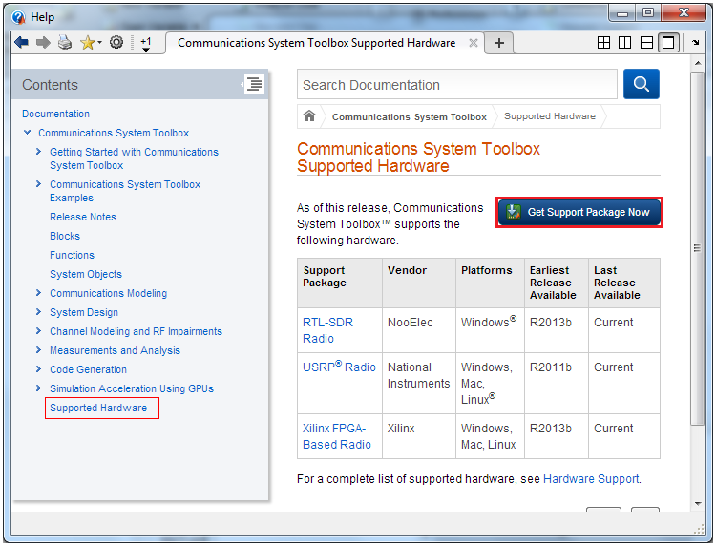Click the dock window arrow icon

coord(695,42)
